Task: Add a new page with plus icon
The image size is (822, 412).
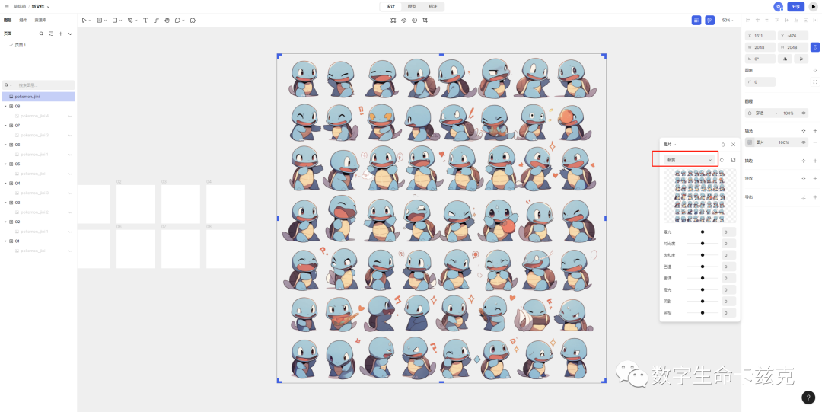Action: pyautogui.click(x=60, y=34)
